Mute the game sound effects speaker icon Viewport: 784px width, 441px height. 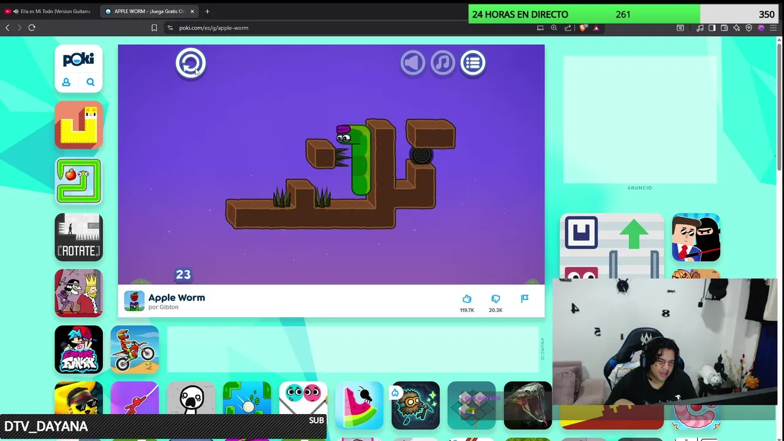pos(413,63)
